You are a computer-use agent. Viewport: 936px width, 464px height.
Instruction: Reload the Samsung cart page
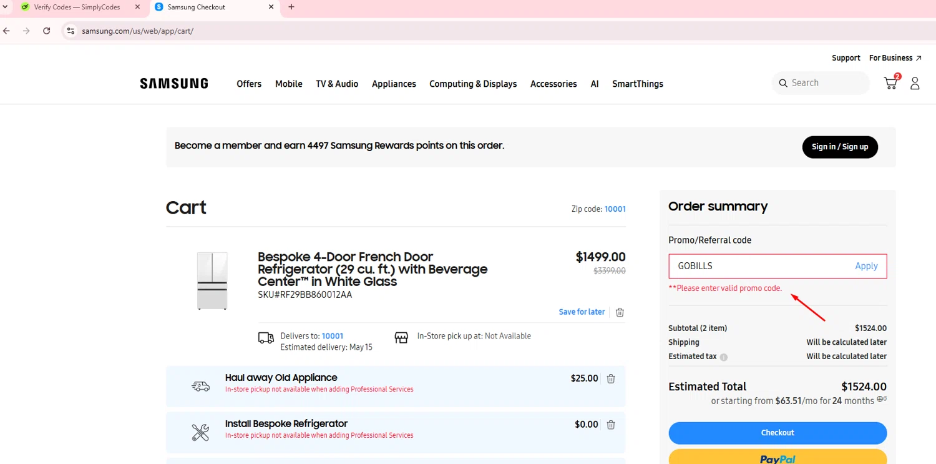point(46,31)
